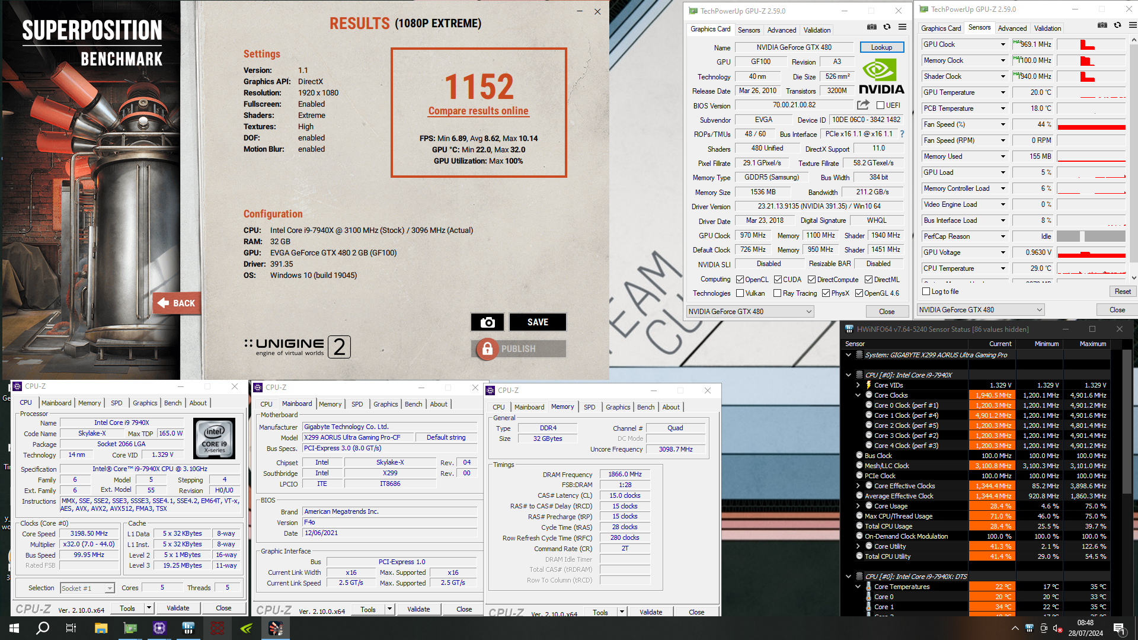Toggle the OpenCL checkbox
1138x640 pixels.
click(740, 279)
